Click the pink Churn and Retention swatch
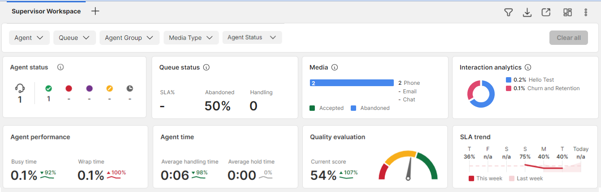 click(509, 88)
